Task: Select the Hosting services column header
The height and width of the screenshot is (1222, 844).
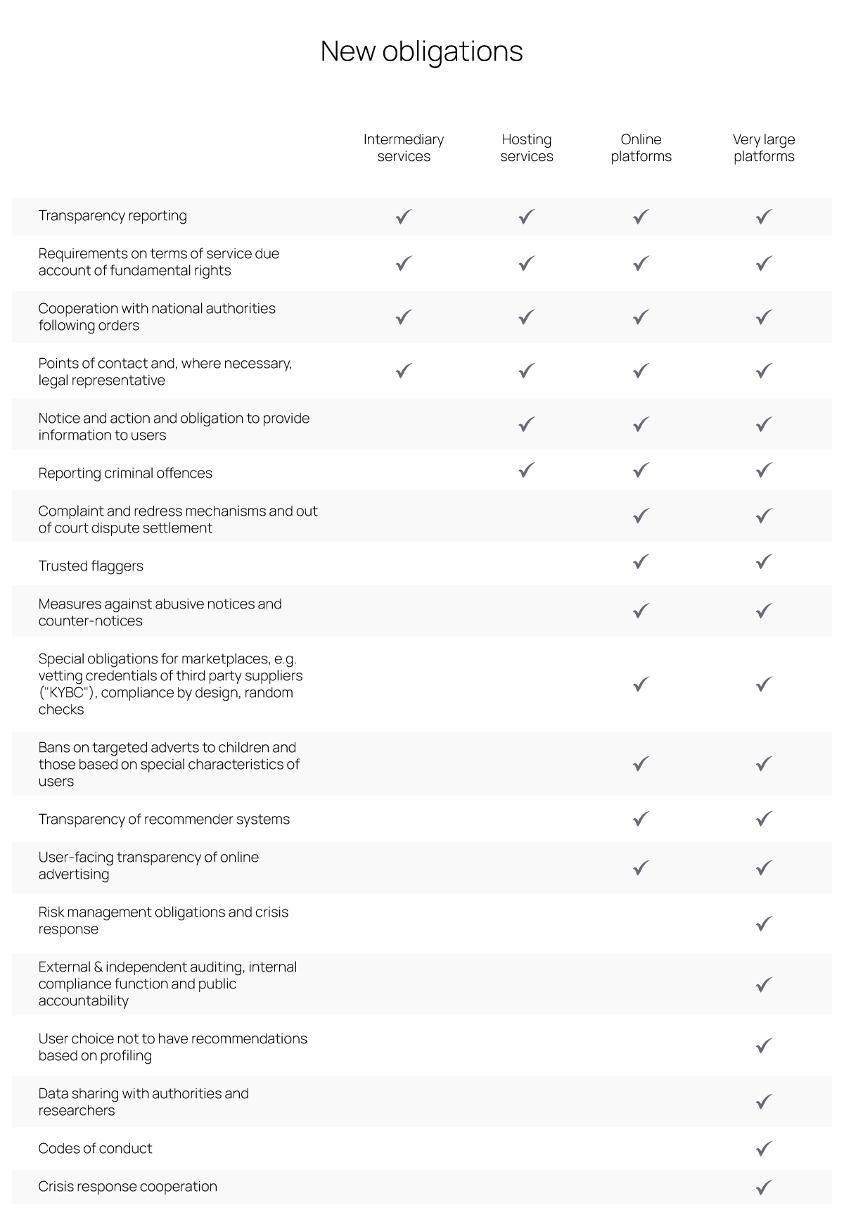Action: [527, 148]
